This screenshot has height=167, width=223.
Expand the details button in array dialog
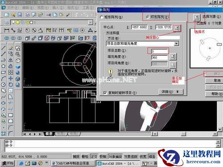click(171, 92)
